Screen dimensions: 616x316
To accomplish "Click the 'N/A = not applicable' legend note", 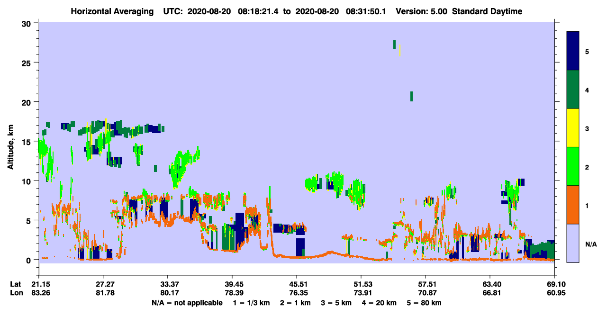I will point(187,303).
